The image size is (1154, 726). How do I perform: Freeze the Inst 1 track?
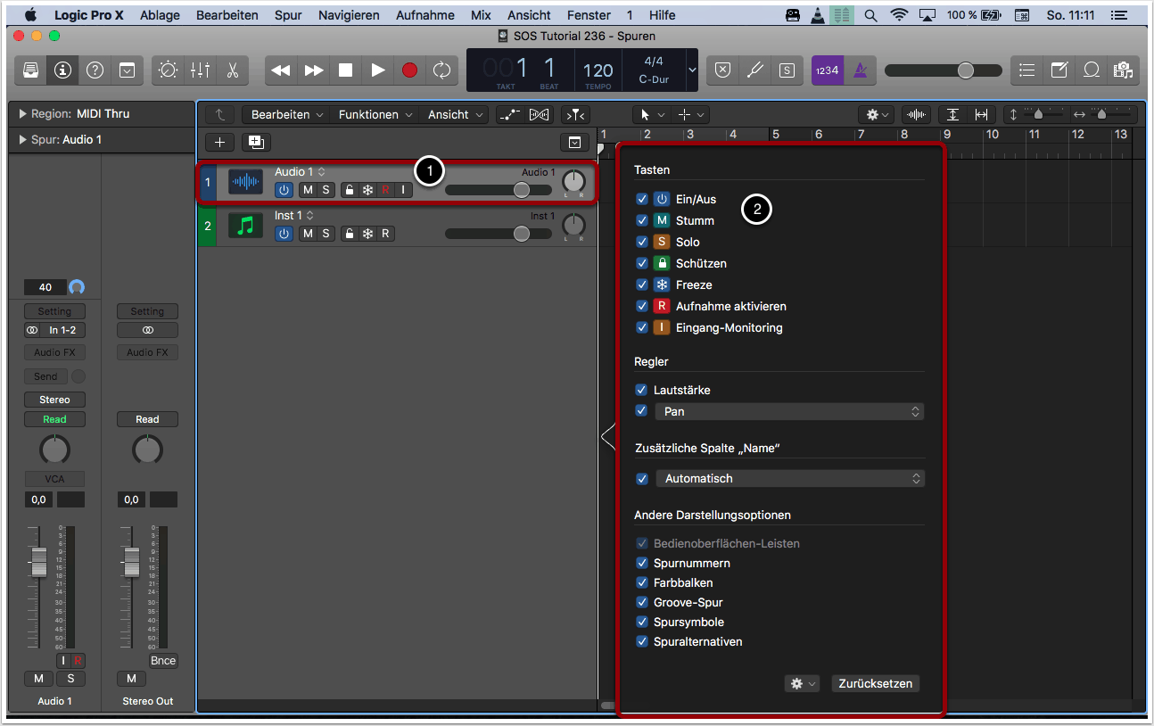(x=367, y=234)
